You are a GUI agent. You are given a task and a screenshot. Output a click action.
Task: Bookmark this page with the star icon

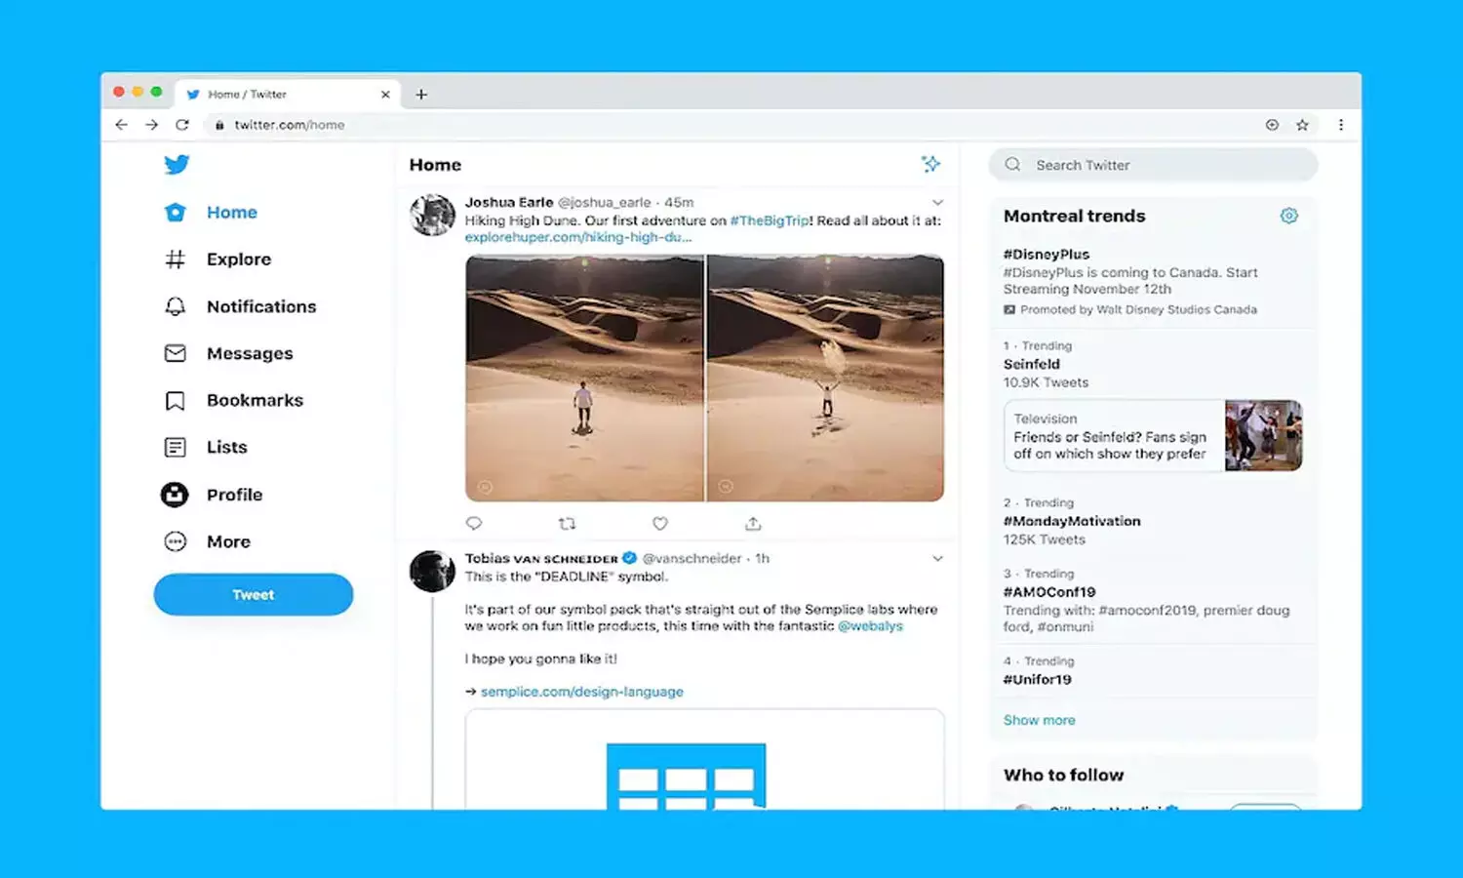[1302, 125]
